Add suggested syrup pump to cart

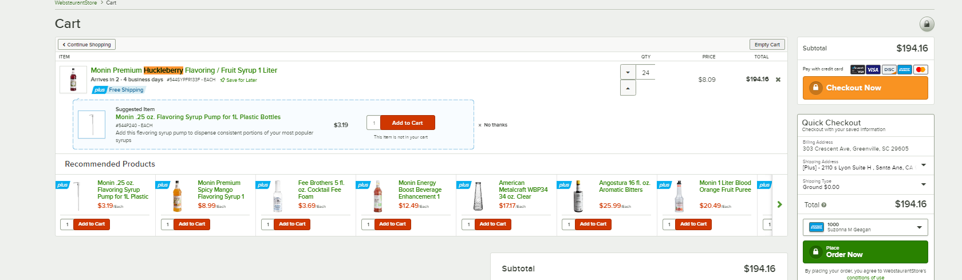tap(407, 123)
